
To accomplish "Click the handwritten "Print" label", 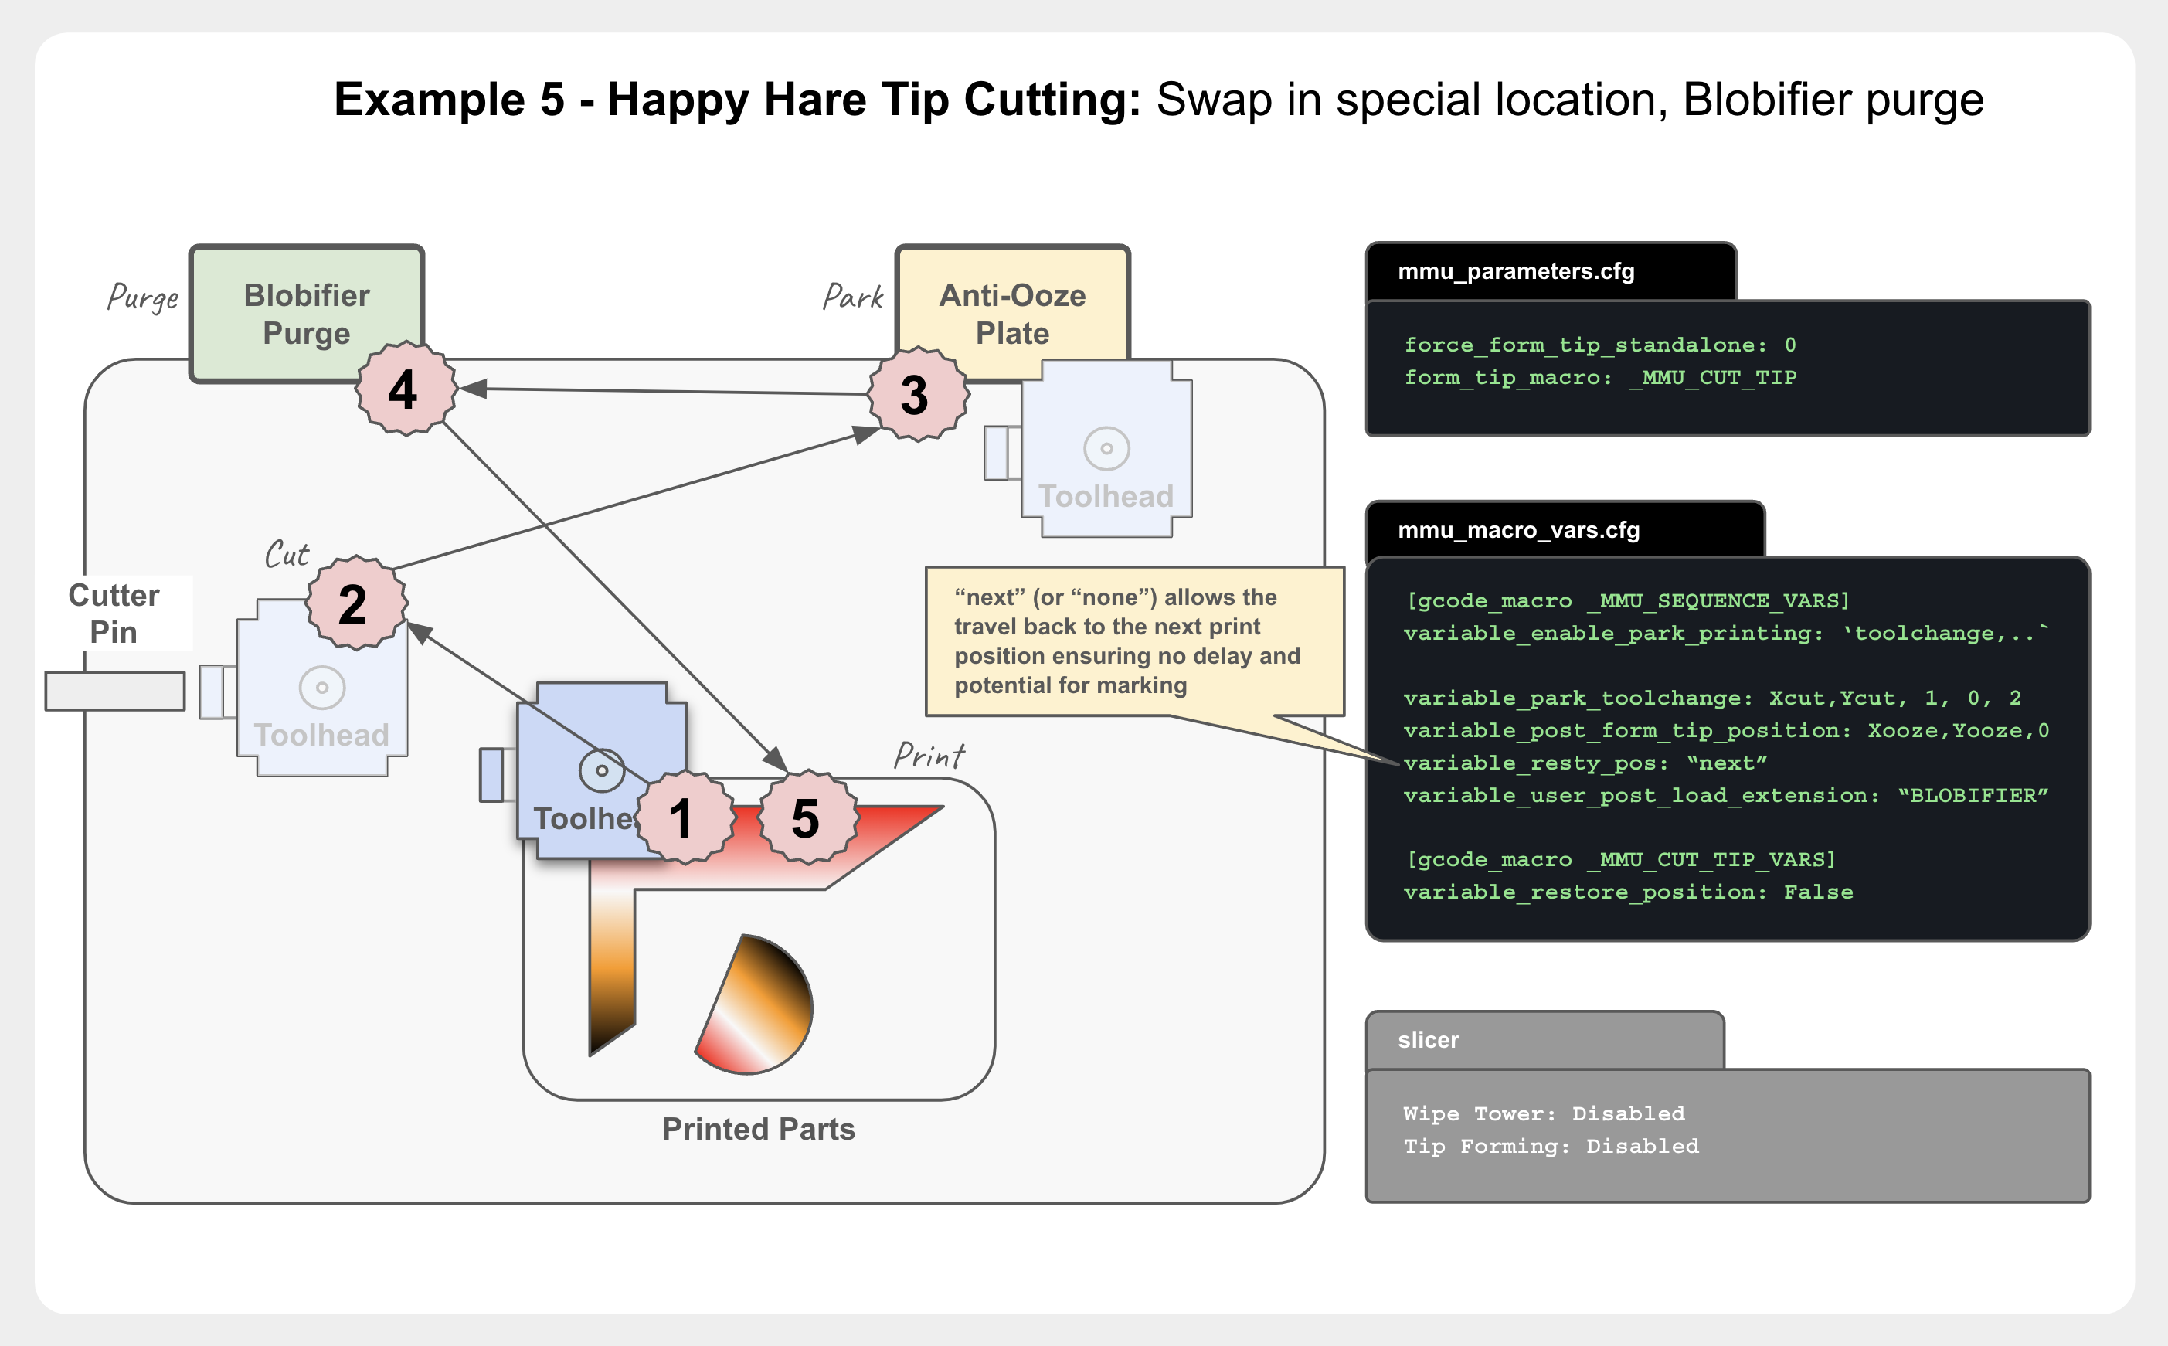I will tap(929, 756).
